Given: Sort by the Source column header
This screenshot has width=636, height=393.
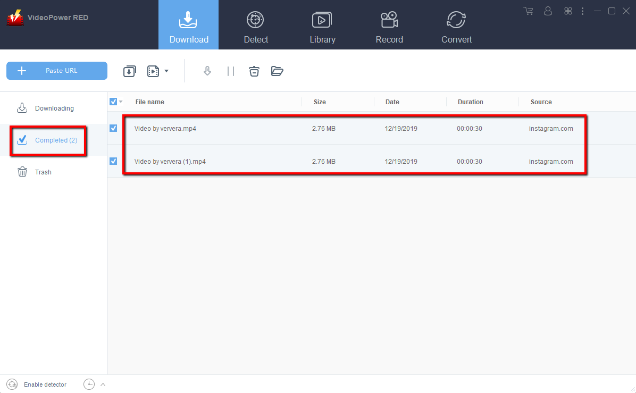Looking at the screenshot, I should [x=541, y=102].
